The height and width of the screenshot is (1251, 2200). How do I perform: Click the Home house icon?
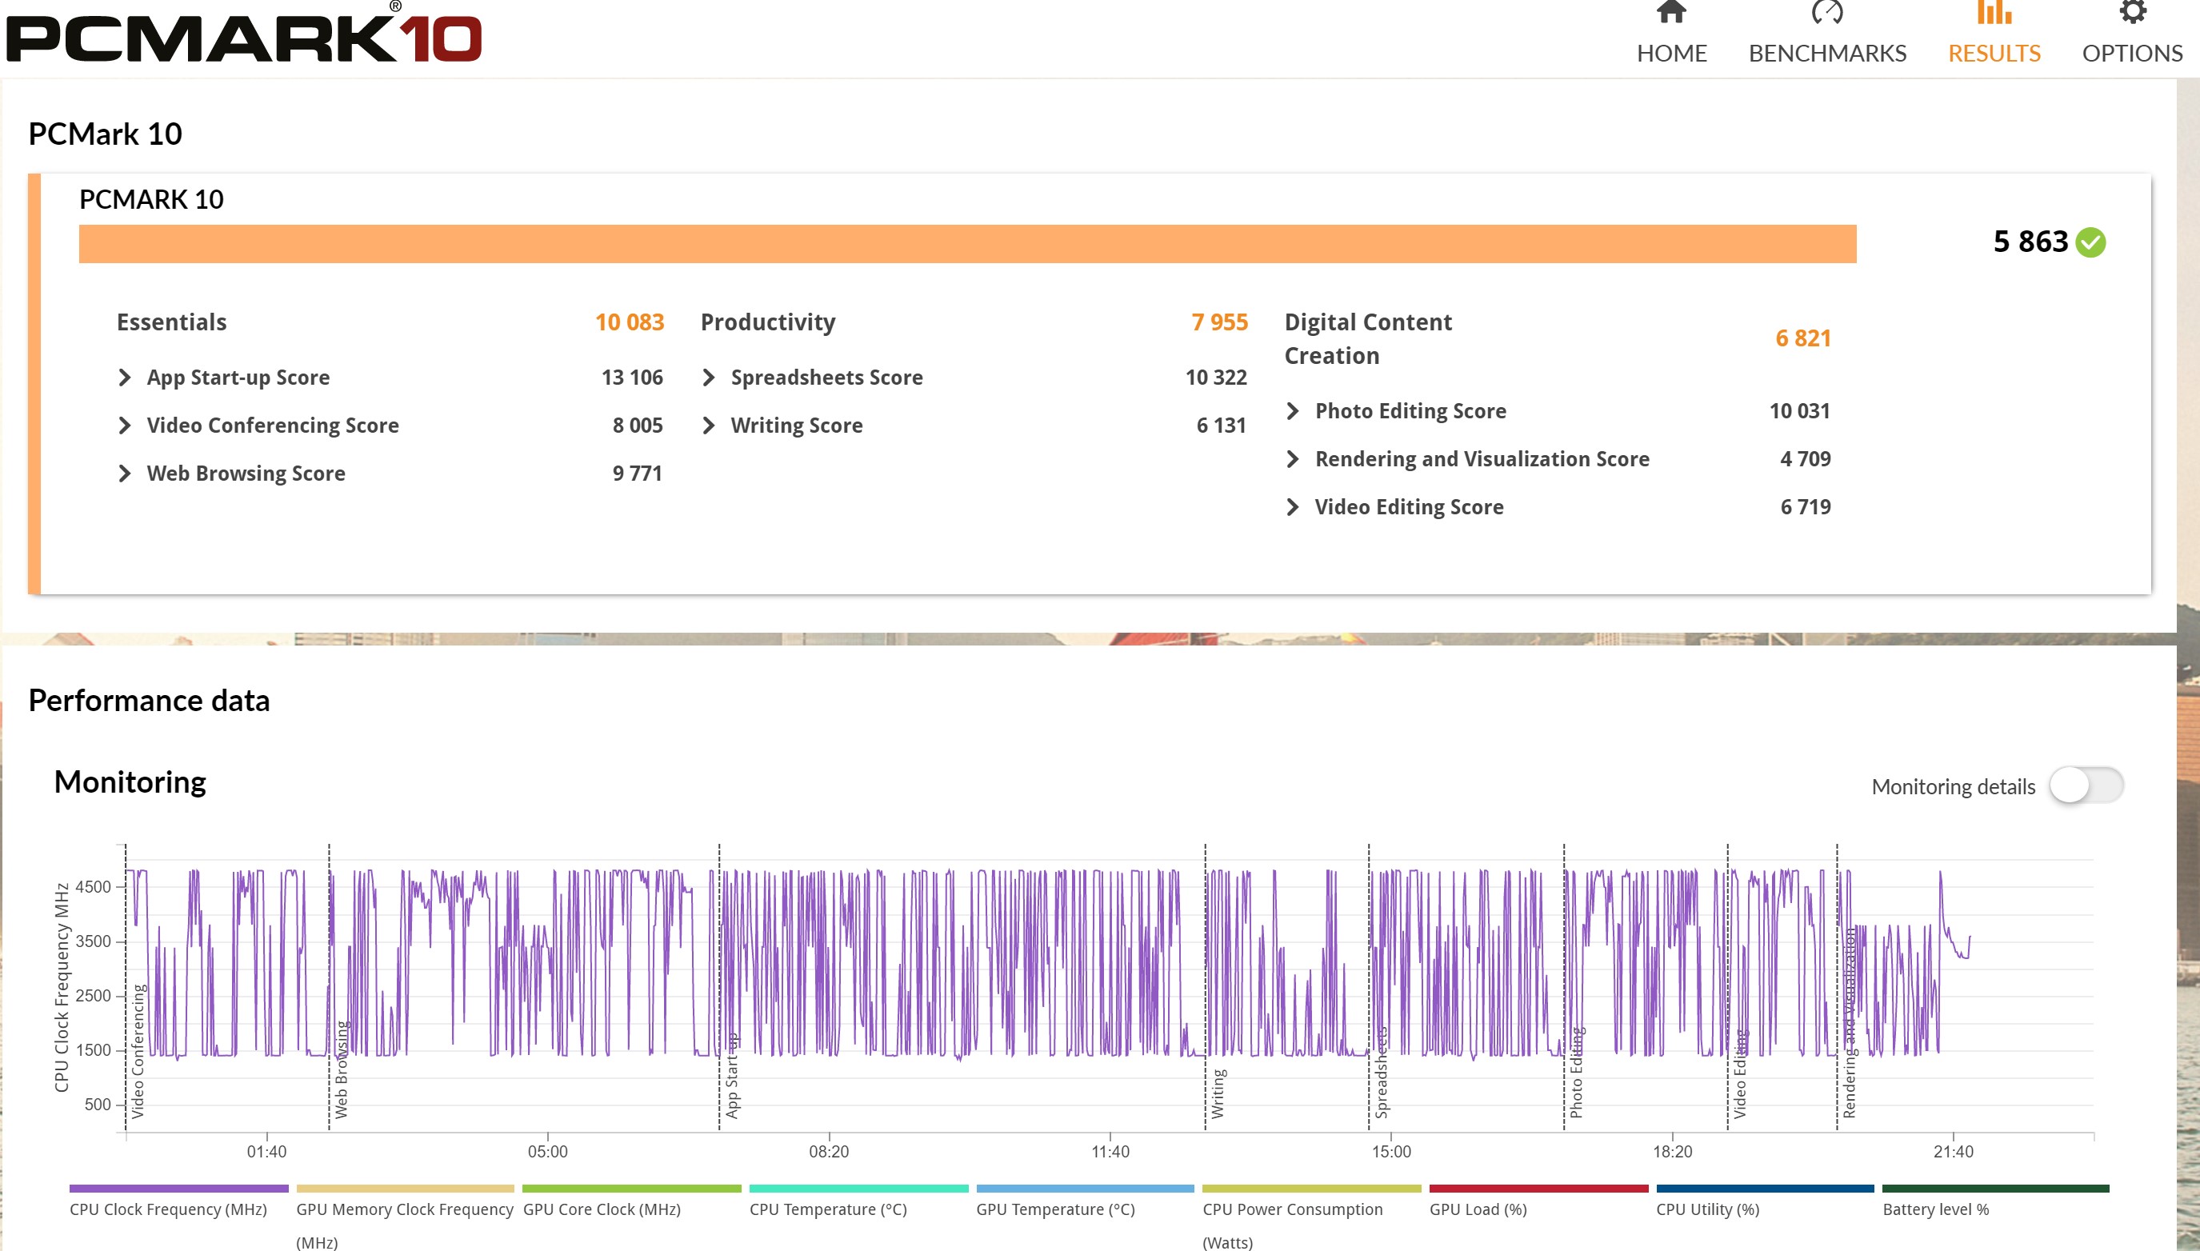[x=1670, y=12]
